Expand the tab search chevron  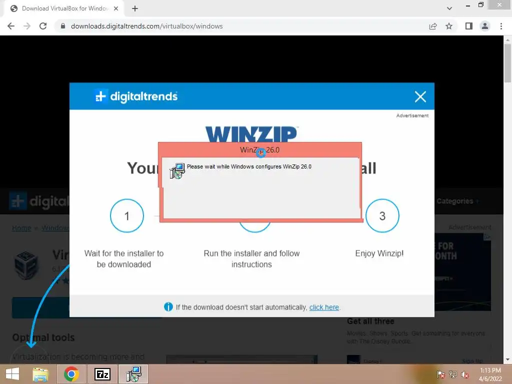(x=449, y=8)
